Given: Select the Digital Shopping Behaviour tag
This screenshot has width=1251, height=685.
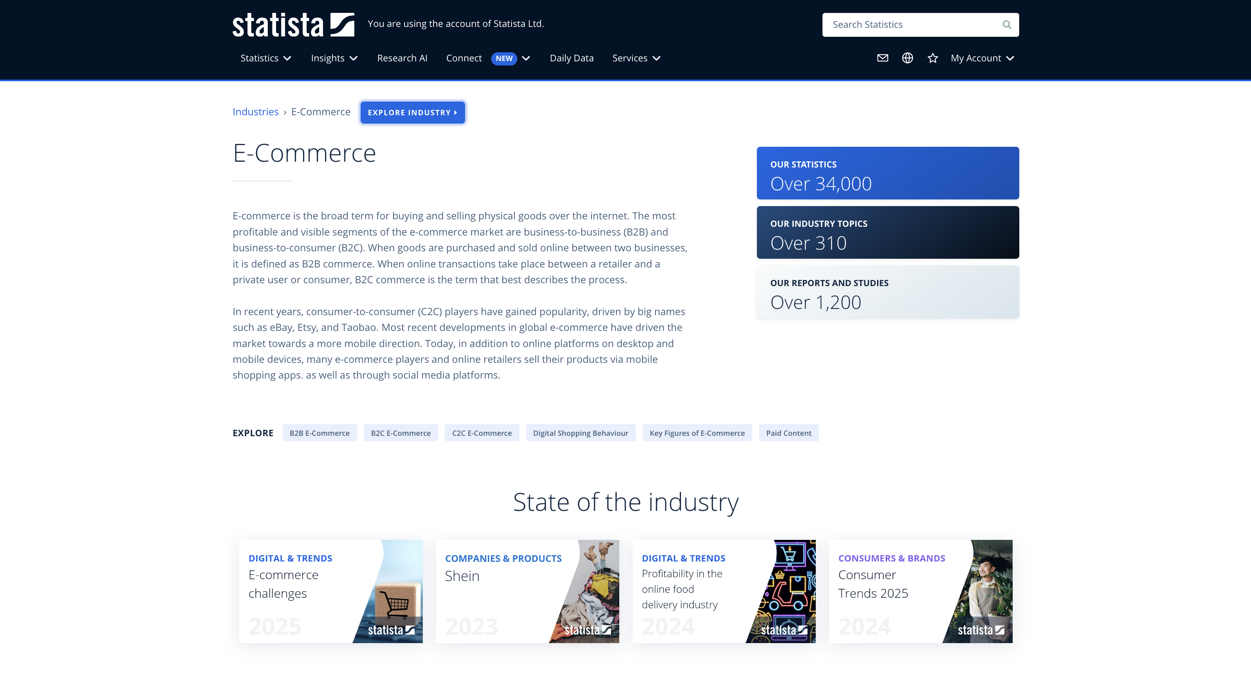Looking at the screenshot, I should pos(580,433).
